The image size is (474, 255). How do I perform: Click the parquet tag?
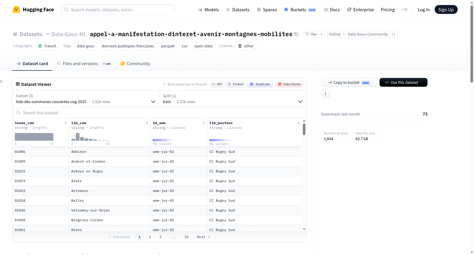coord(168,46)
